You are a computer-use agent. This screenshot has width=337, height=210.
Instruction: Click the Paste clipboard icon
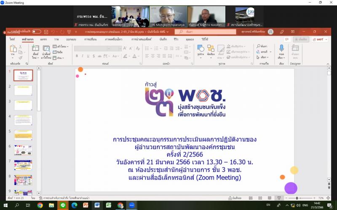[x=13, y=49]
